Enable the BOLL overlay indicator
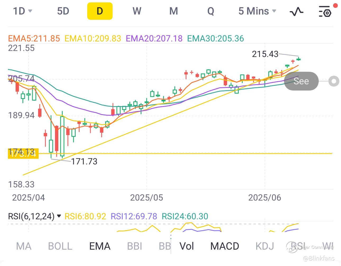Image resolution: width=341 pixels, height=266 pixels. pyautogui.click(x=60, y=246)
